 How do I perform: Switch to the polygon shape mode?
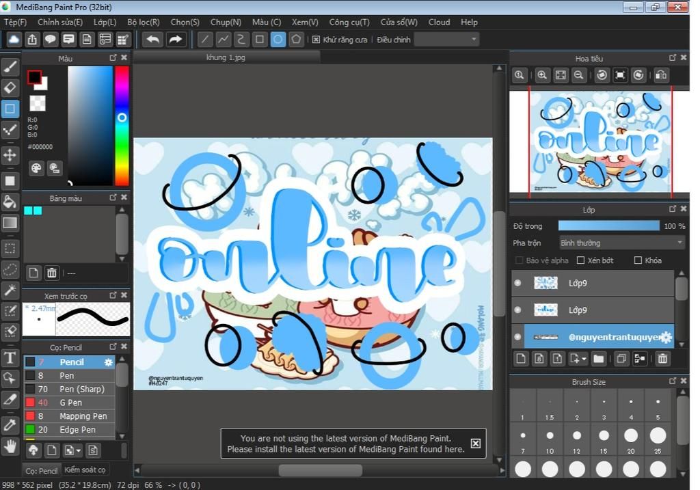[296, 40]
